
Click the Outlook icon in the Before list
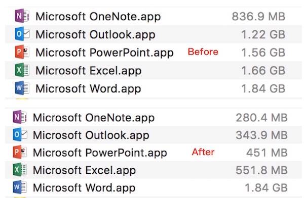tap(22, 34)
